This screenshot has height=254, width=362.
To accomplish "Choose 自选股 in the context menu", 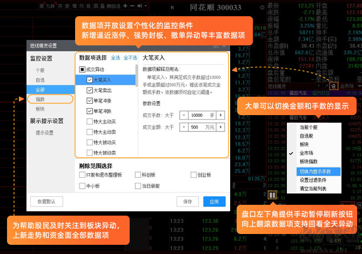I will (x=306, y=136).
